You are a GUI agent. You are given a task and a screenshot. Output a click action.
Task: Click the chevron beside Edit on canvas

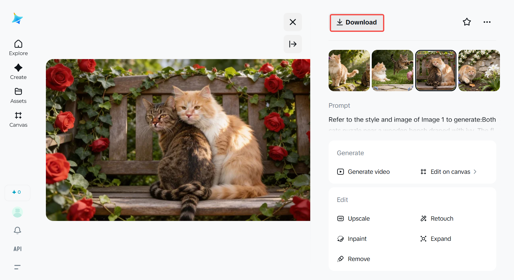tap(475, 172)
